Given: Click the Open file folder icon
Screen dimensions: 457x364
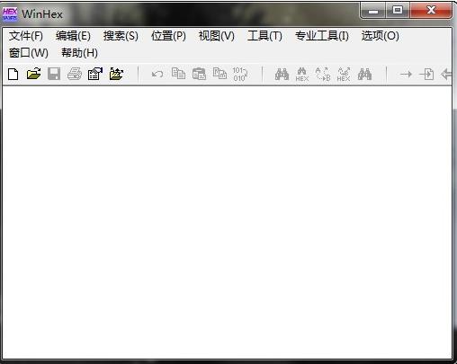Looking at the screenshot, I should [x=33, y=74].
